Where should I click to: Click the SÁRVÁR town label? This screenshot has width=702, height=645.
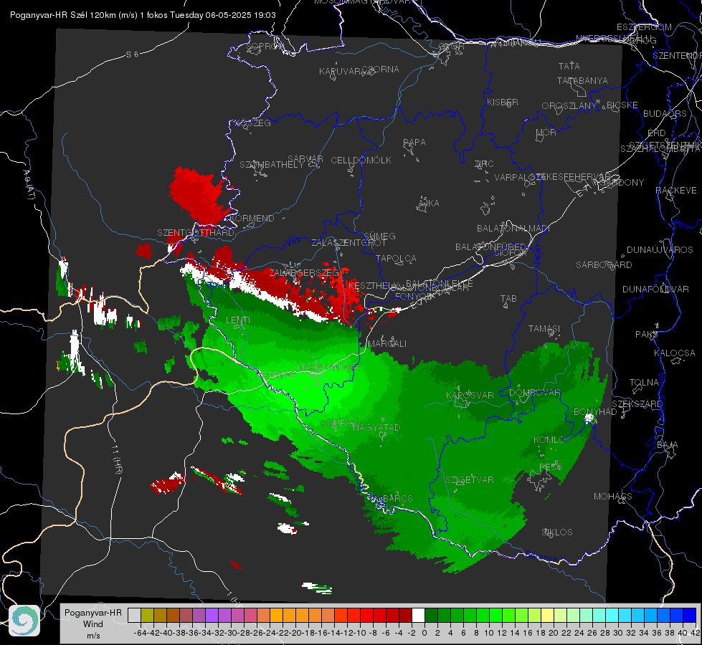[x=305, y=159]
